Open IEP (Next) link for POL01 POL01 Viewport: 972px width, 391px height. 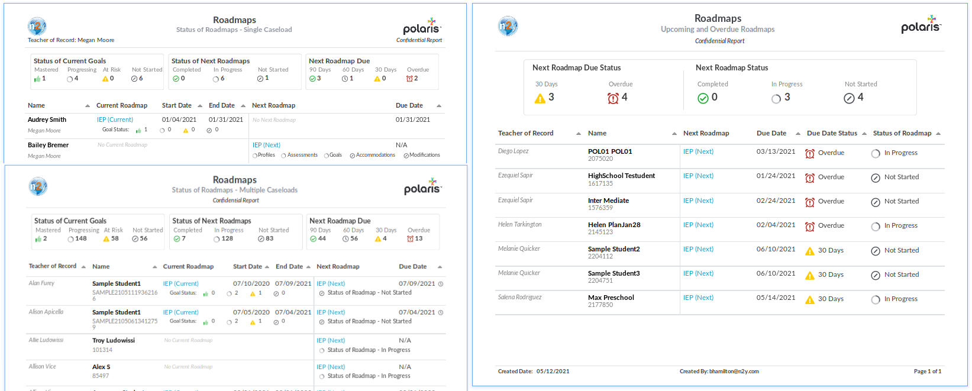[698, 151]
